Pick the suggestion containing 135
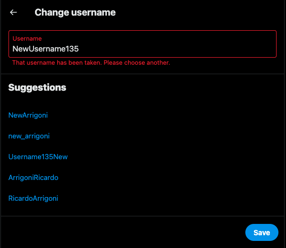The height and width of the screenshot is (248, 286). click(38, 157)
